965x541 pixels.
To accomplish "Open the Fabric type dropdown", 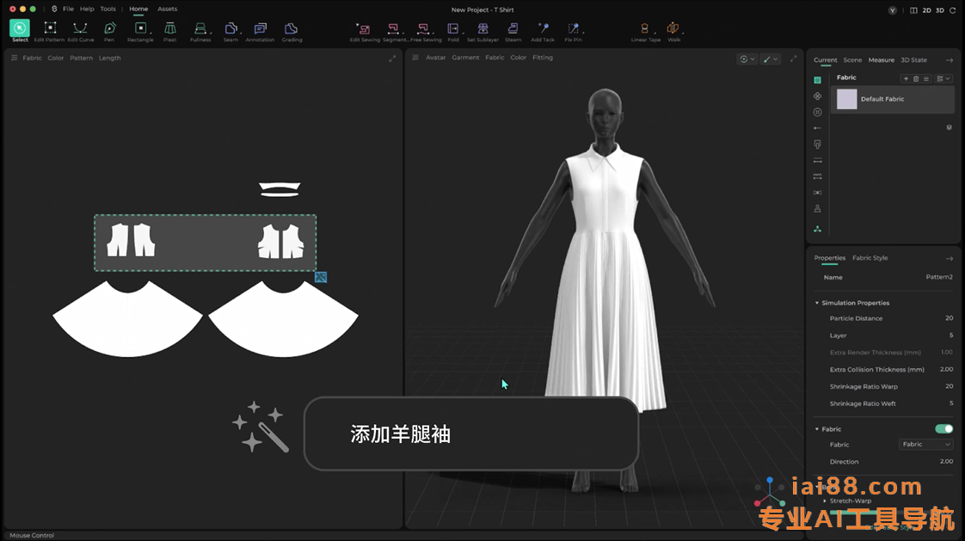I will 925,445.
